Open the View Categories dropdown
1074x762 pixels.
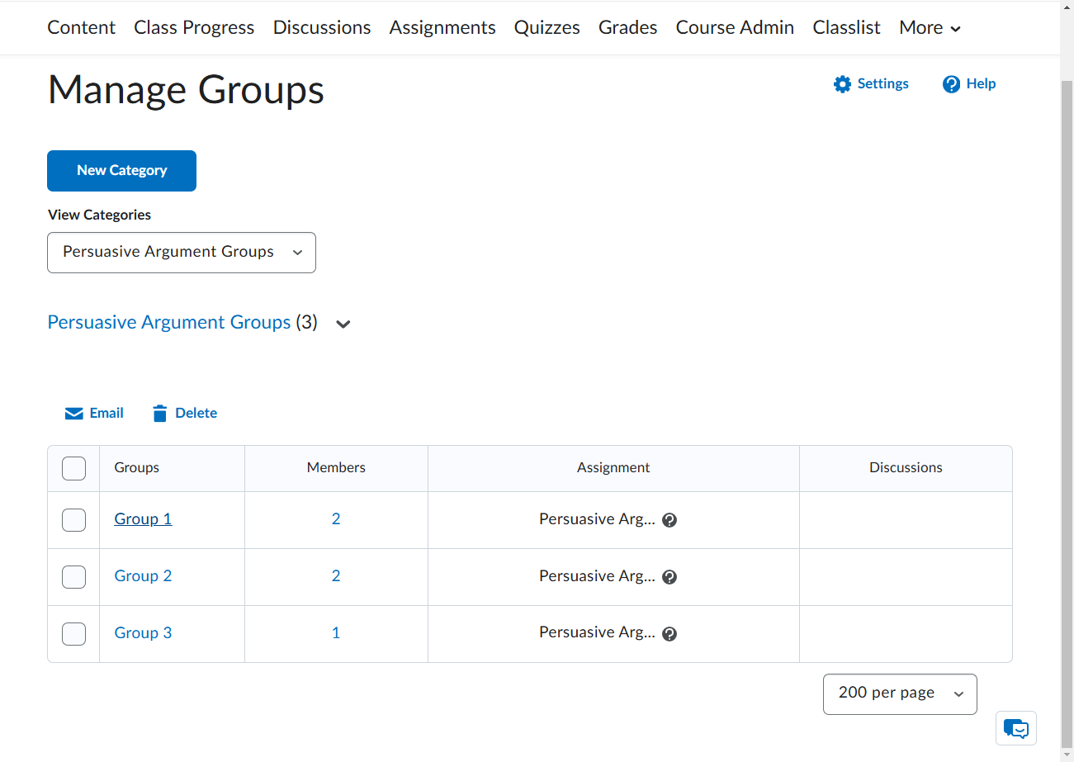pyautogui.click(x=182, y=253)
